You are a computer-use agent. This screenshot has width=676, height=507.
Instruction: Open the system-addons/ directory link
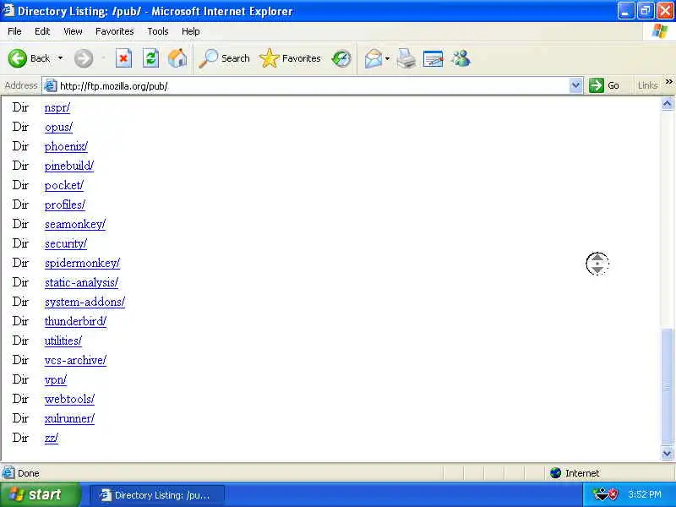(x=84, y=302)
